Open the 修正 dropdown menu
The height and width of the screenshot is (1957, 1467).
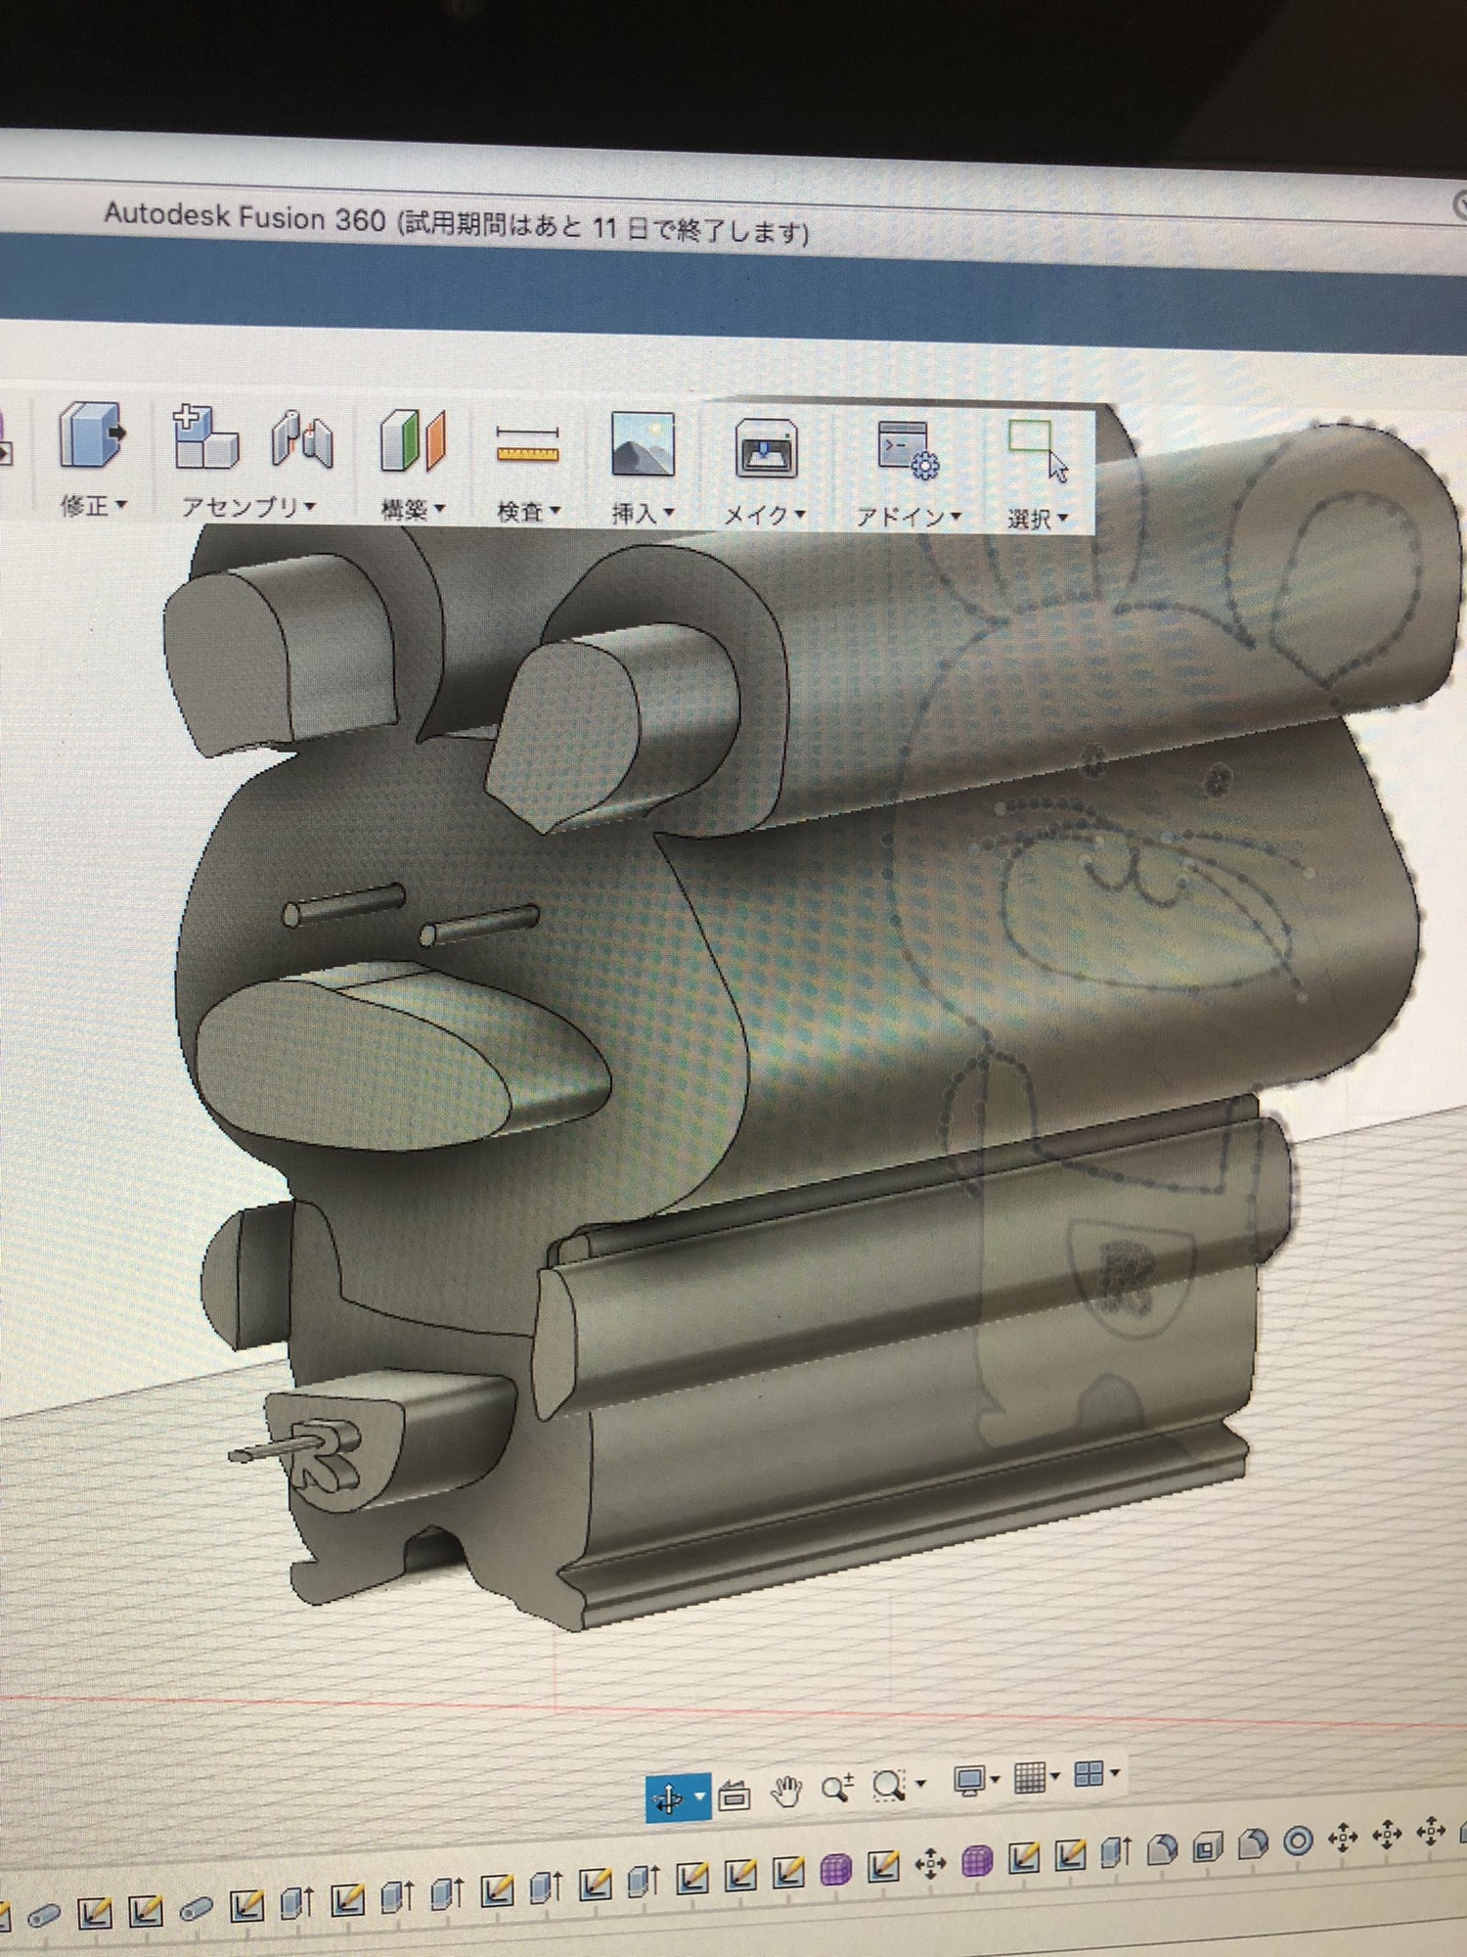click(x=94, y=506)
